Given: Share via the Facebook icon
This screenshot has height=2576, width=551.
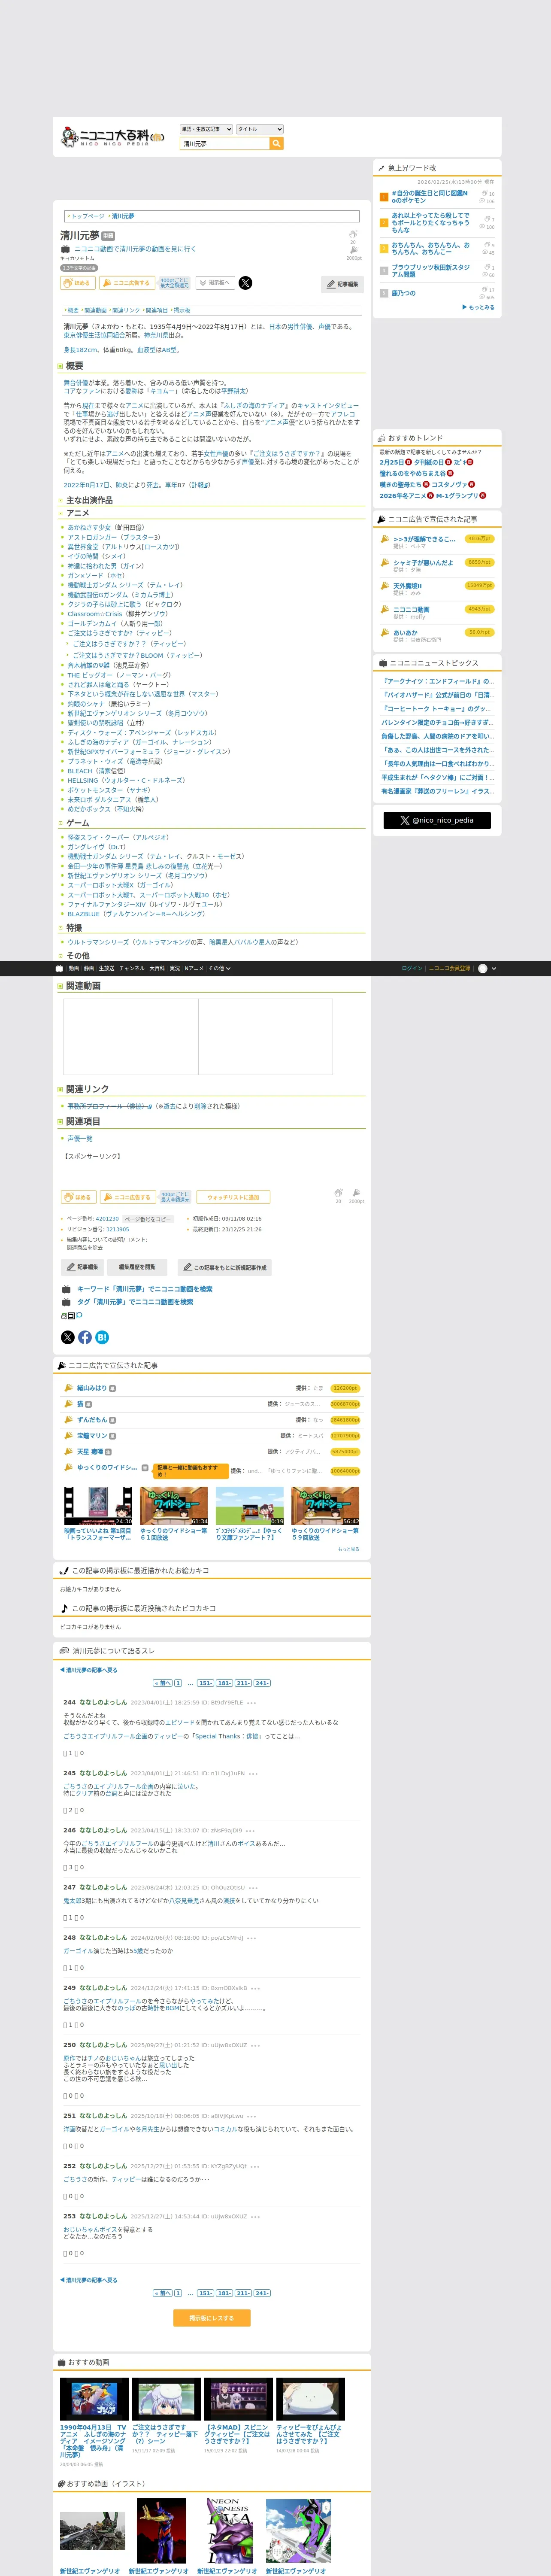Looking at the screenshot, I should point(85,1337).
